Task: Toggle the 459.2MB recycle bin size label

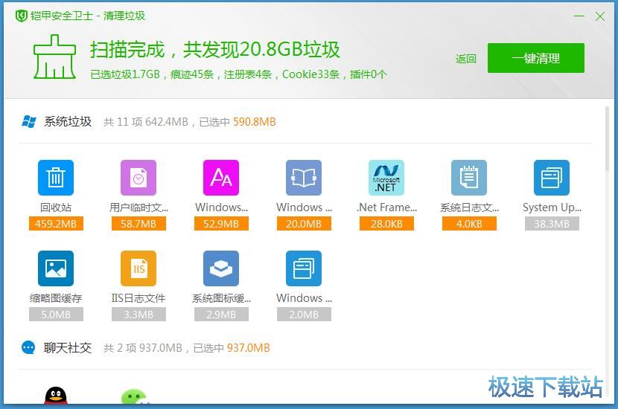Action: pyautogui.click(x=56, y=224)
